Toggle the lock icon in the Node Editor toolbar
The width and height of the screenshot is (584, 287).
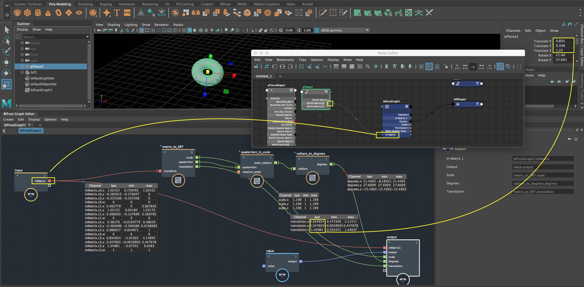446,67
